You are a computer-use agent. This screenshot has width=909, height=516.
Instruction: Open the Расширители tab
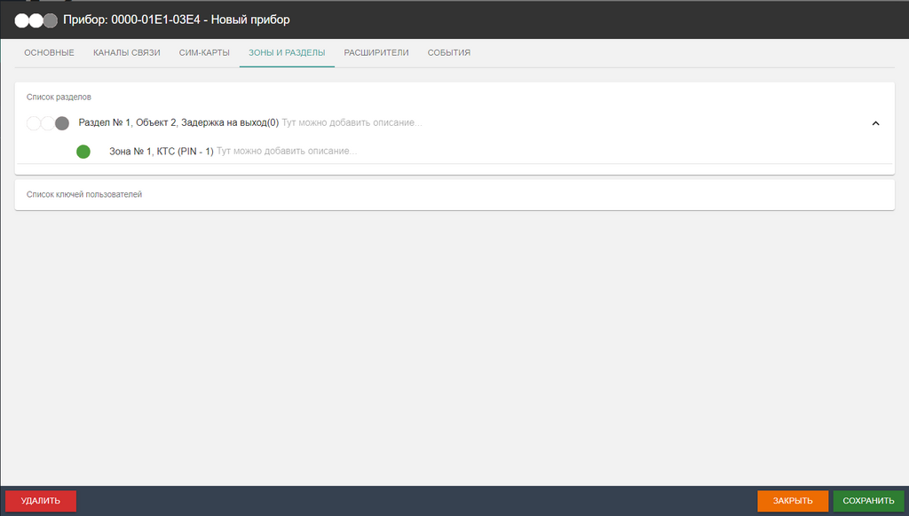pos(376,53)
